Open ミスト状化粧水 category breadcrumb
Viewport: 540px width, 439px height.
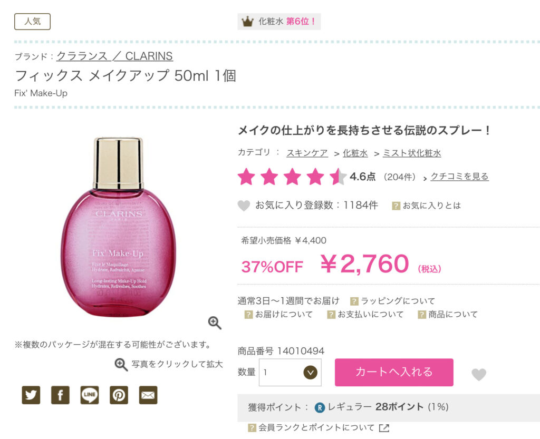pyautogui.click(x=412, y=153)
